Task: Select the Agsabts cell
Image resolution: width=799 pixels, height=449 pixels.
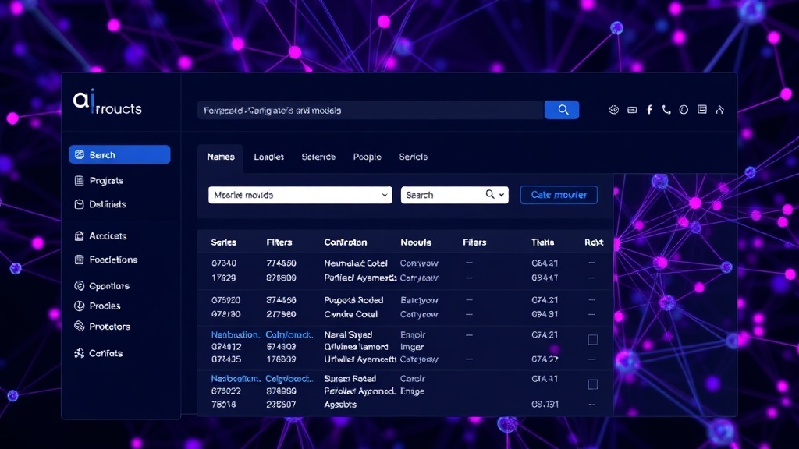Action: click(340, 405)
